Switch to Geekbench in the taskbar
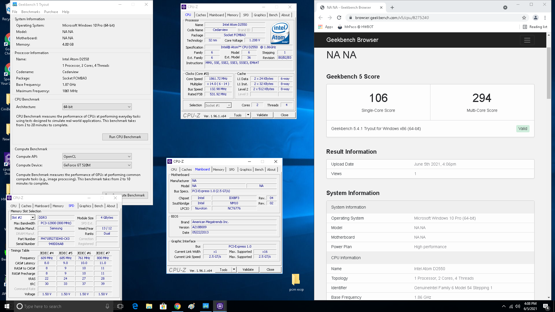The image size is (555, 312). [x=206, y=306]
